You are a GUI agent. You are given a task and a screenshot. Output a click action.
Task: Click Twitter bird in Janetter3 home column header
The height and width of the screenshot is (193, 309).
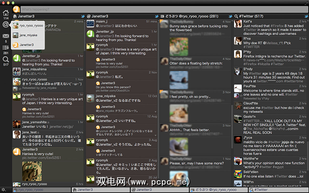(x=83, y=16)
